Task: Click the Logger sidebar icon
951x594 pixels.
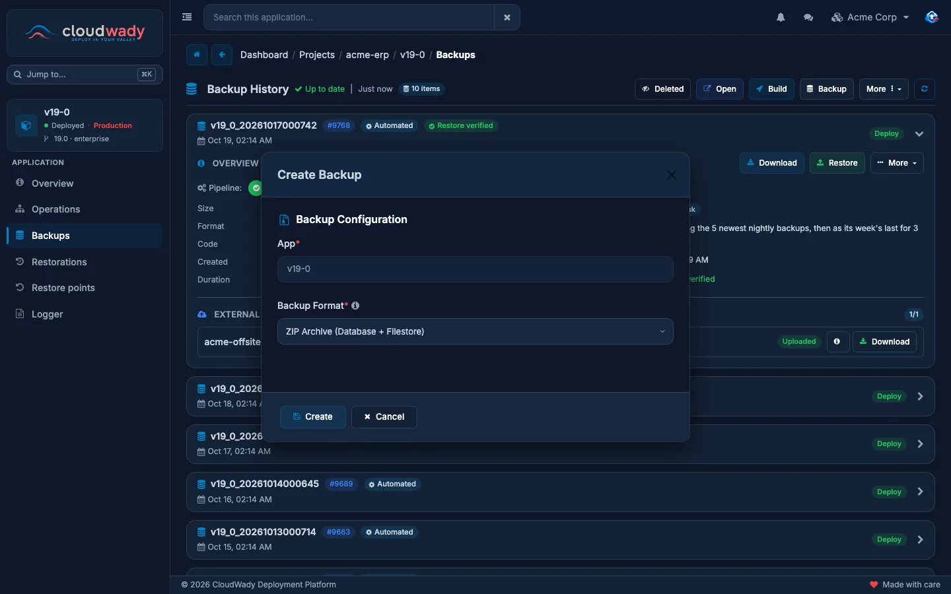Action: click(x=20, y=314)
